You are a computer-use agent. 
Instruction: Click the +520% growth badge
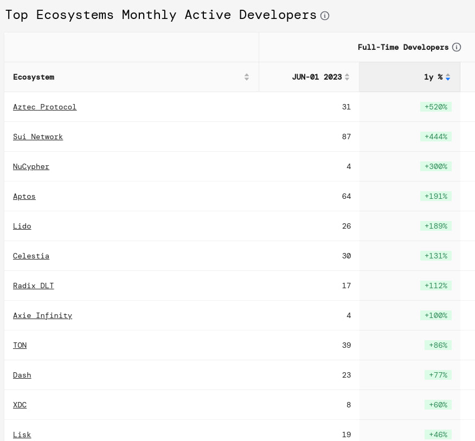(436, 107)
